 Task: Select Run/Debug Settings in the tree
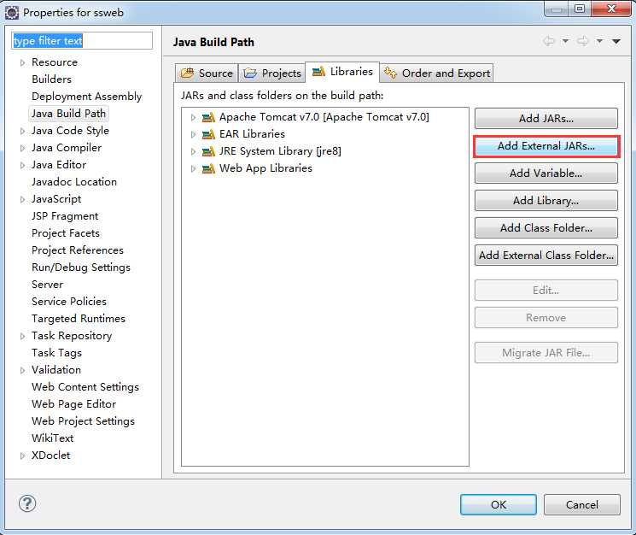[x=81, y=267]
